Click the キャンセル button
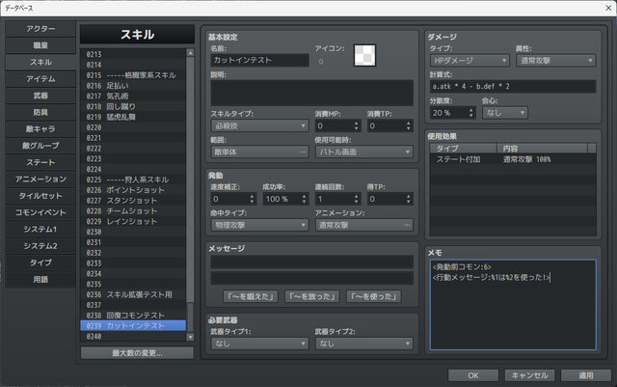Viewport: 617px width, 387px height. tap(529, 375)
